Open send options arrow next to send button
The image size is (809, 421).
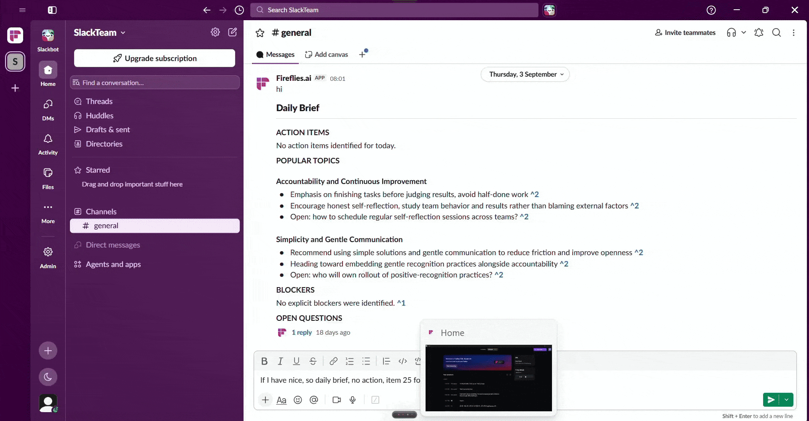tap(786, 400)
